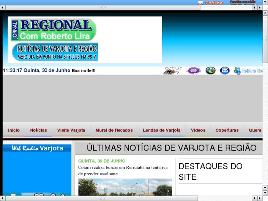The image size is (268, 201).
Task: Click the upper horizontal scrollbar thumb
Action: point(103,7)
